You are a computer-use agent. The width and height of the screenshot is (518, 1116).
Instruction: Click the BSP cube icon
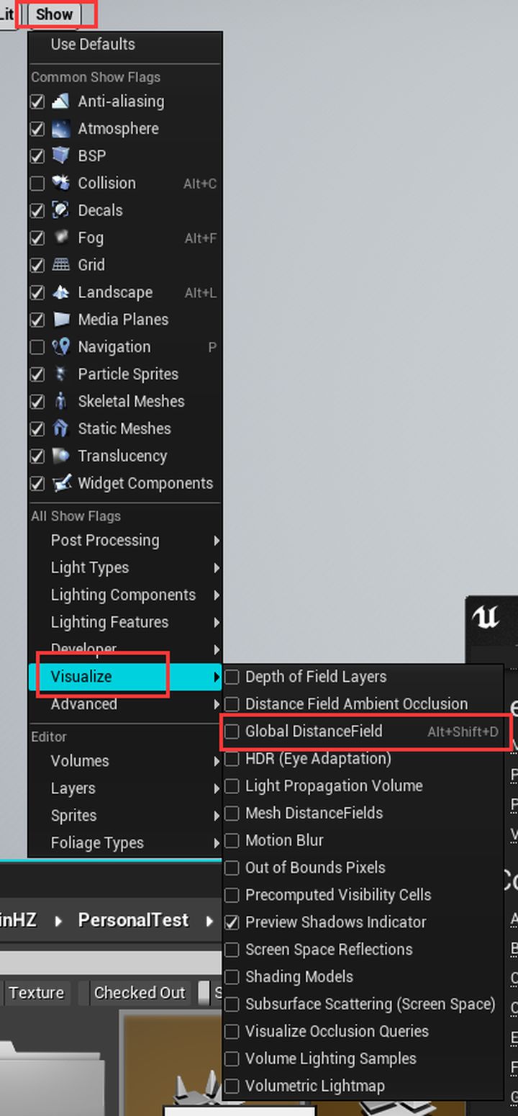pos(61,156)
